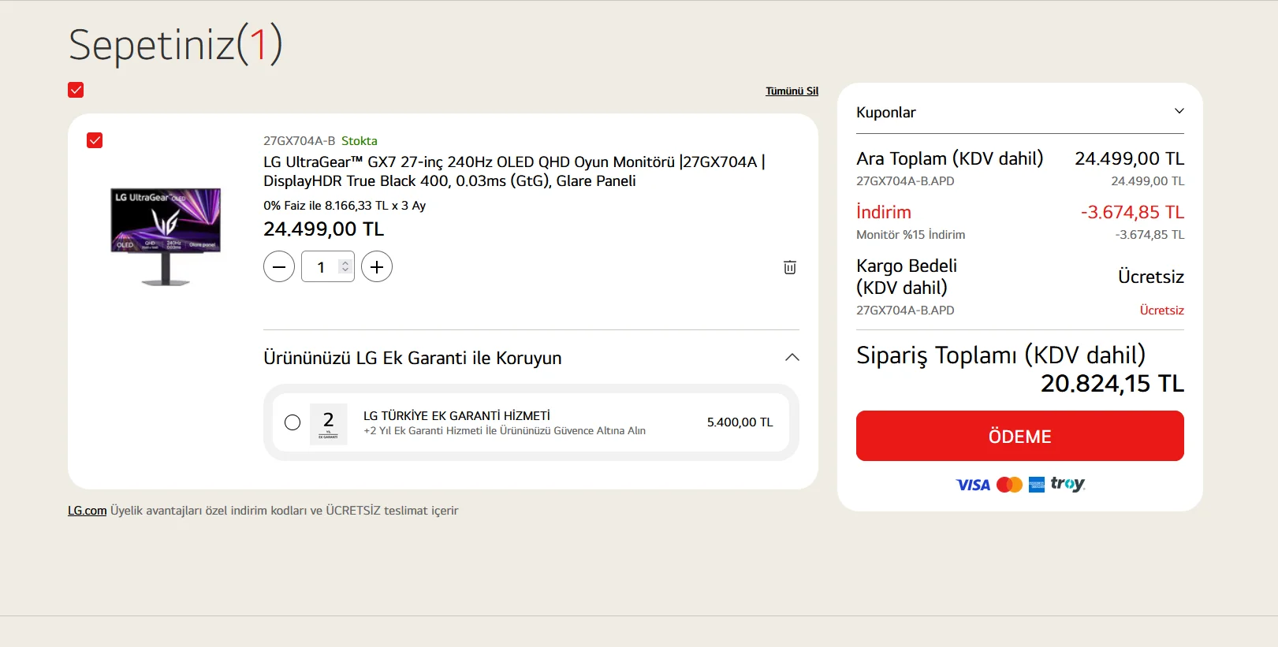The width and height of the screenshot is (1278, 647).
Task: Click the 24.499,00 TL product price
Action: [x=323, y=229]
